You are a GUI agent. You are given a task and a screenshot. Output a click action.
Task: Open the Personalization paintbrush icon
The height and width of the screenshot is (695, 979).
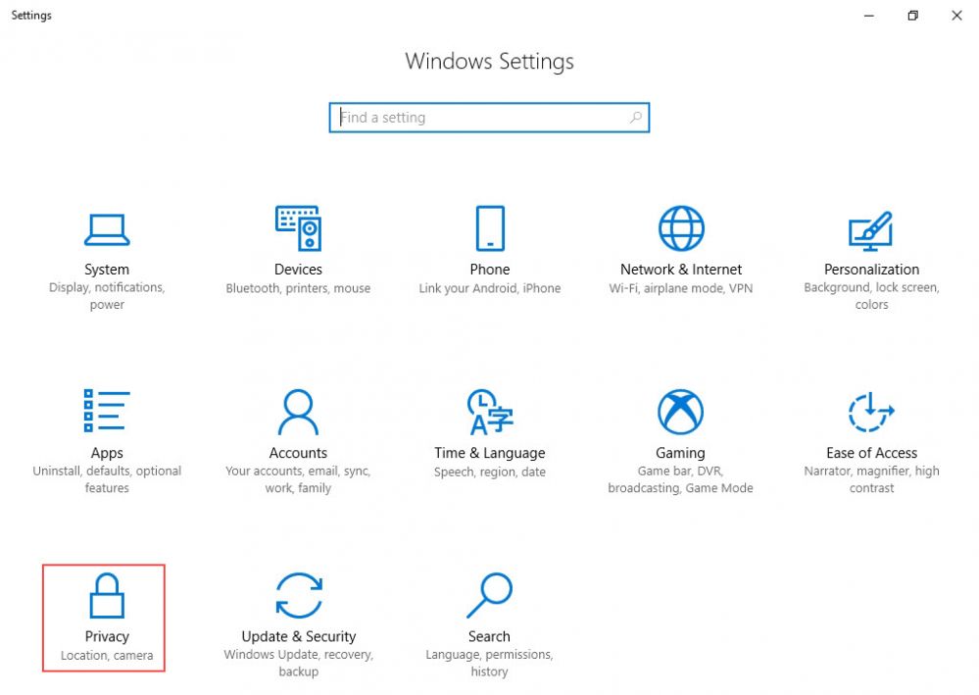[x=871, y=231]
